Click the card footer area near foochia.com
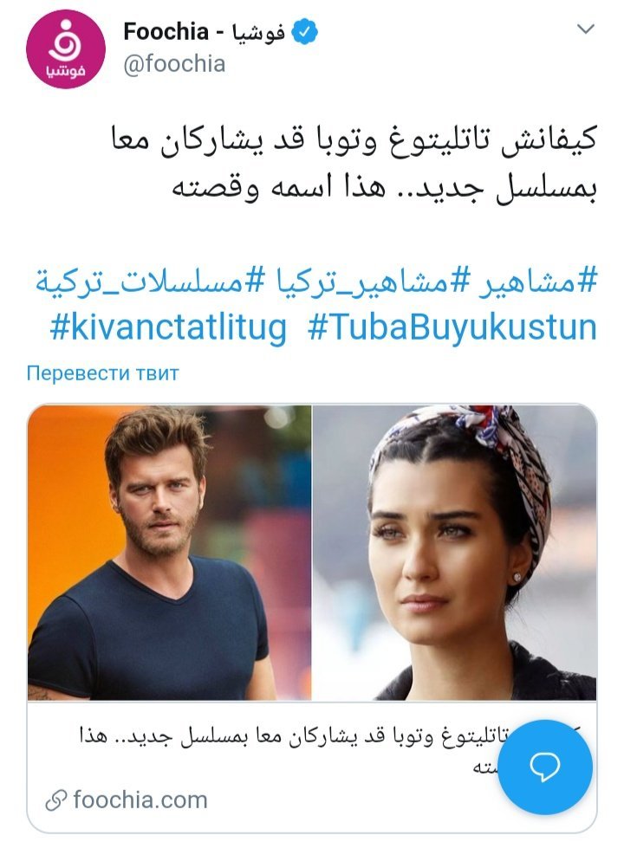624x842 pixels. tap(312, 800)
